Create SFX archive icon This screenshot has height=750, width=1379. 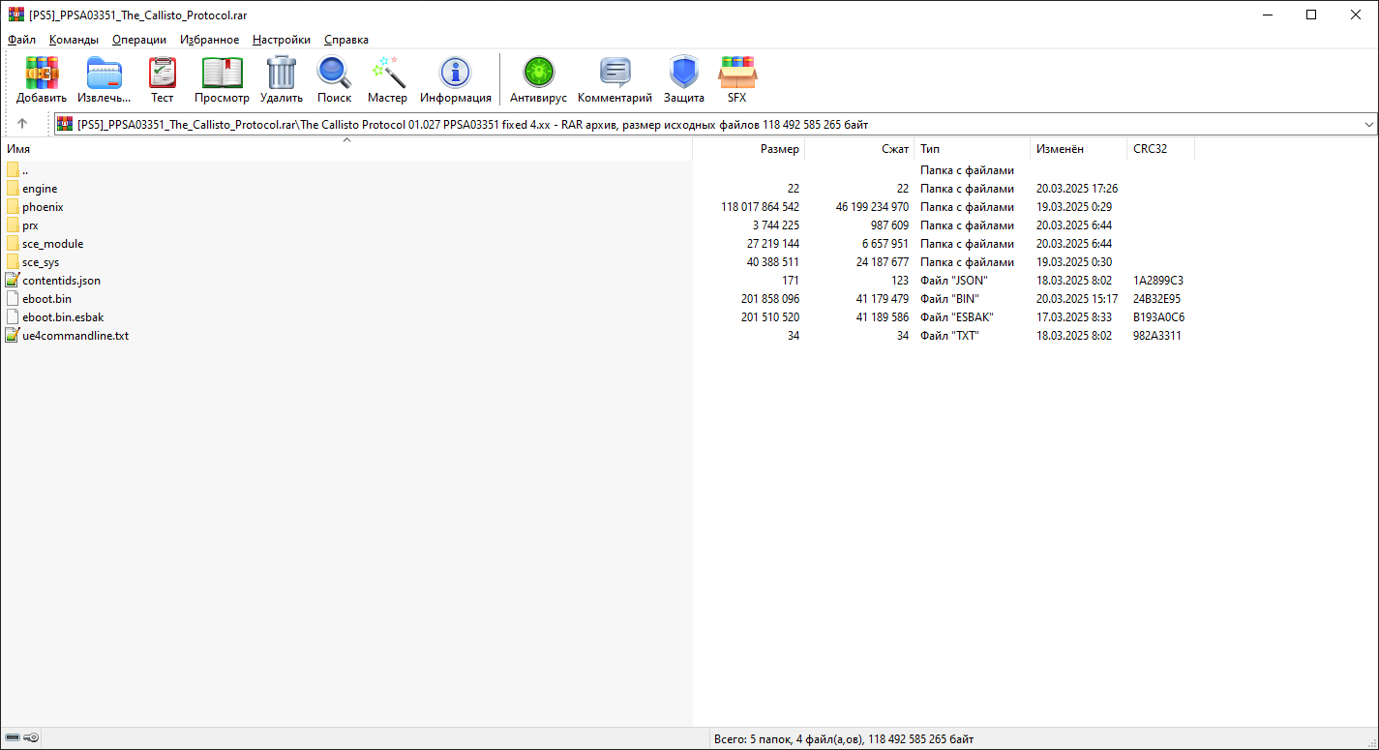coord(737,73)
